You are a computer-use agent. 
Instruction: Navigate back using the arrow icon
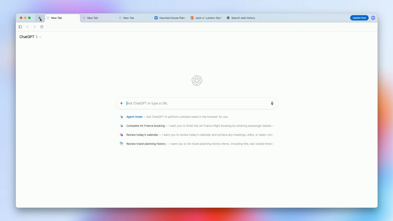(x=27, y=27)
